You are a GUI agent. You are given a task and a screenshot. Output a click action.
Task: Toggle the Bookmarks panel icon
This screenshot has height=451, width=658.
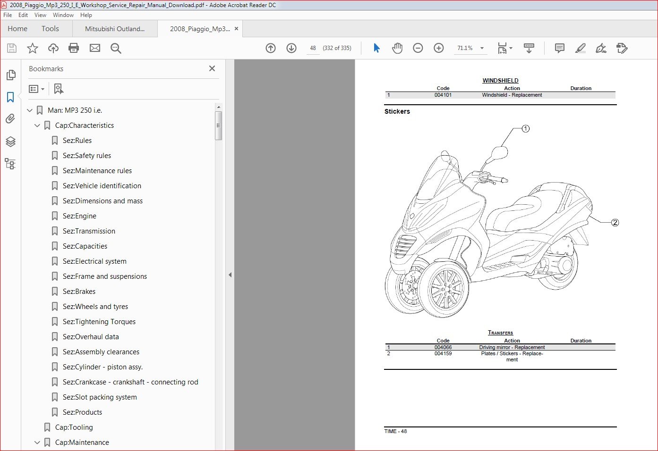[10, 97]
